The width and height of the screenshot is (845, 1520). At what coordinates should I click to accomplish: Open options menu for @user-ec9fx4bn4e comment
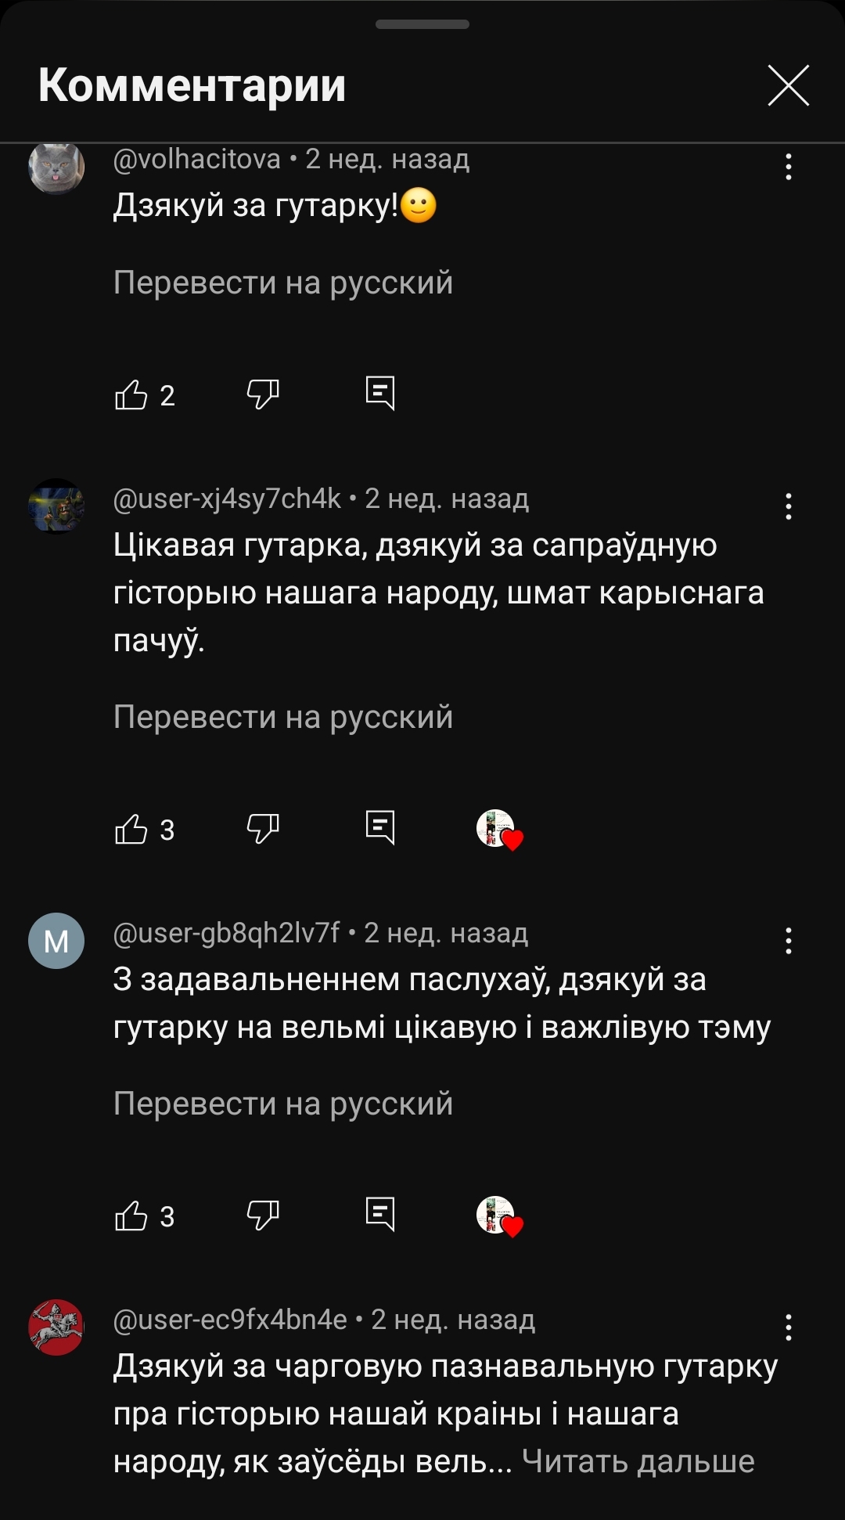coord(789,1327)
